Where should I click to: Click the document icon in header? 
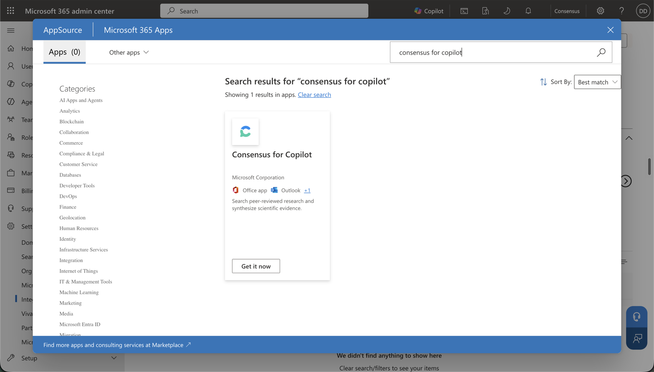point(485,11)
